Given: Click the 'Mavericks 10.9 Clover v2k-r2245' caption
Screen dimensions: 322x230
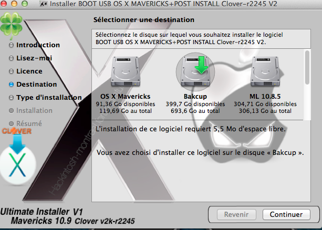Looking at the screenshot, I should pyautogui.click(x=72, y=221).
